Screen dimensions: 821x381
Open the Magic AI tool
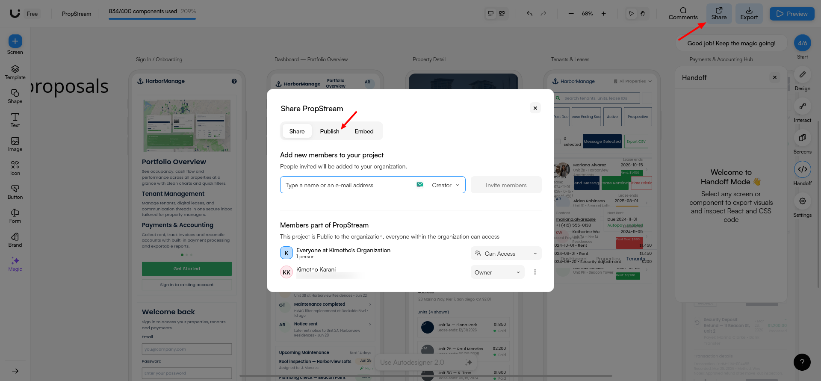pyautogui.click(x=15, y=264)
